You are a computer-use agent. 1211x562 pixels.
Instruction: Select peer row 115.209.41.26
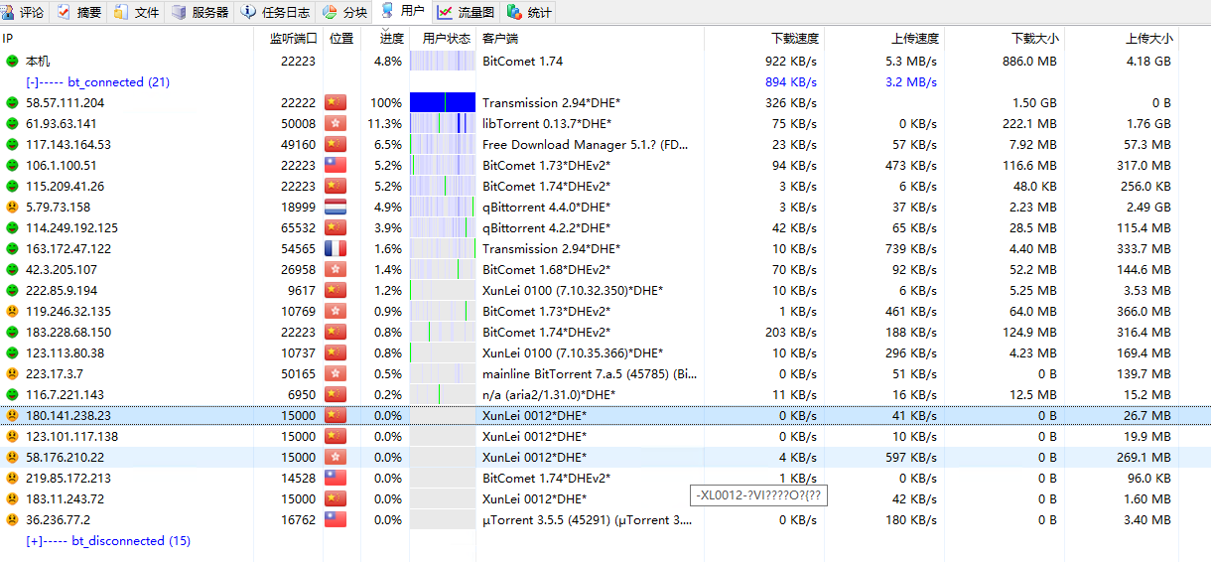click(605, 187)
